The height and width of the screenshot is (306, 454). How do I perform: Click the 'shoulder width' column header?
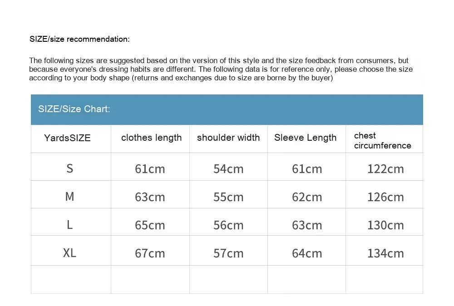point(228,138)
